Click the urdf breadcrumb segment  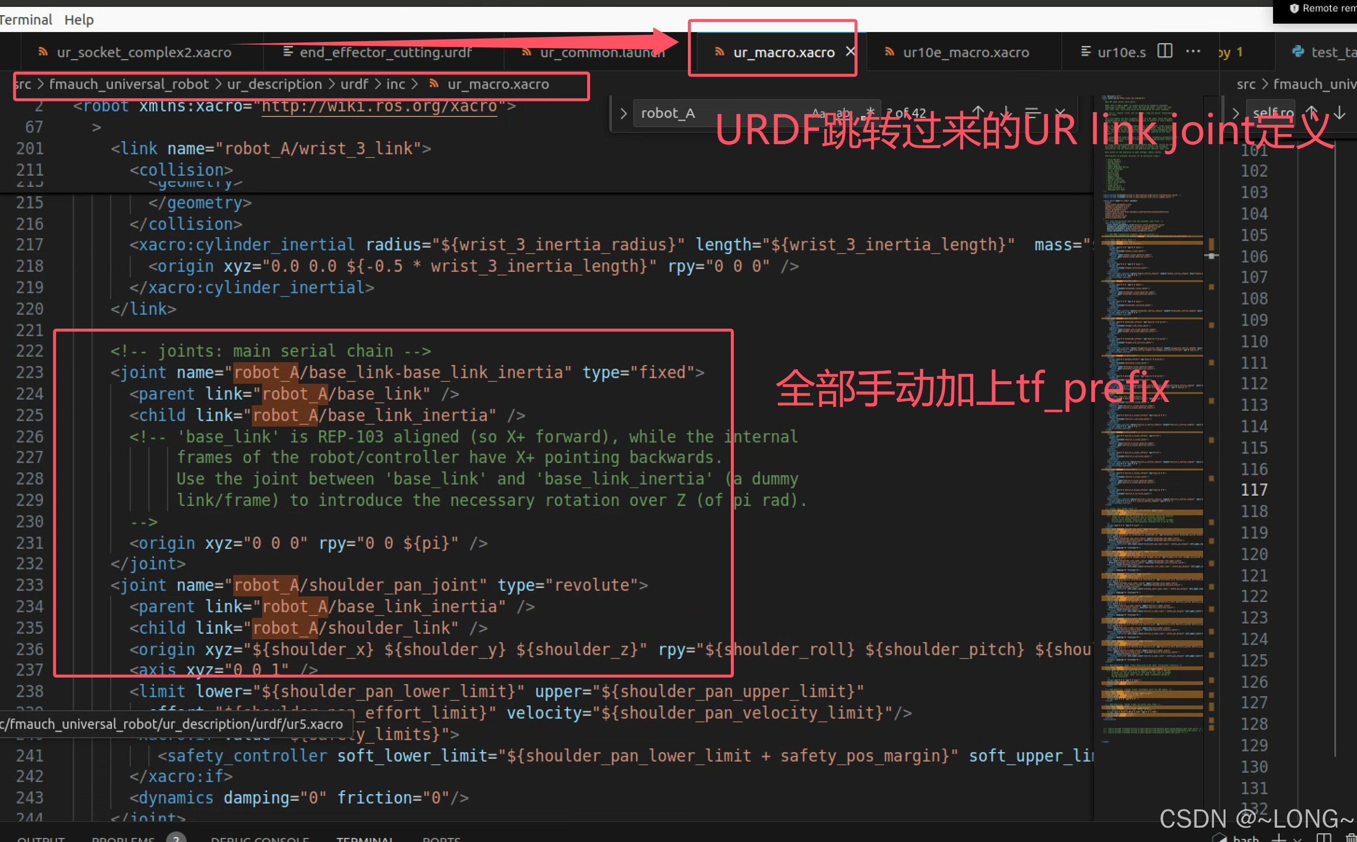click(x=354, y=84)
